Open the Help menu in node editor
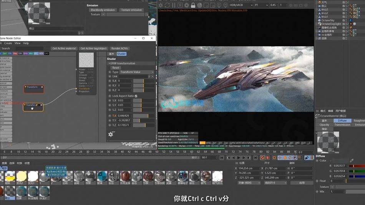 26,43
